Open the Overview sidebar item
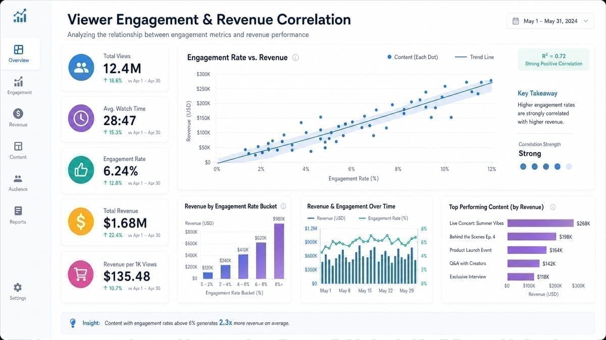The image size is (606, 340). (19, 54)
